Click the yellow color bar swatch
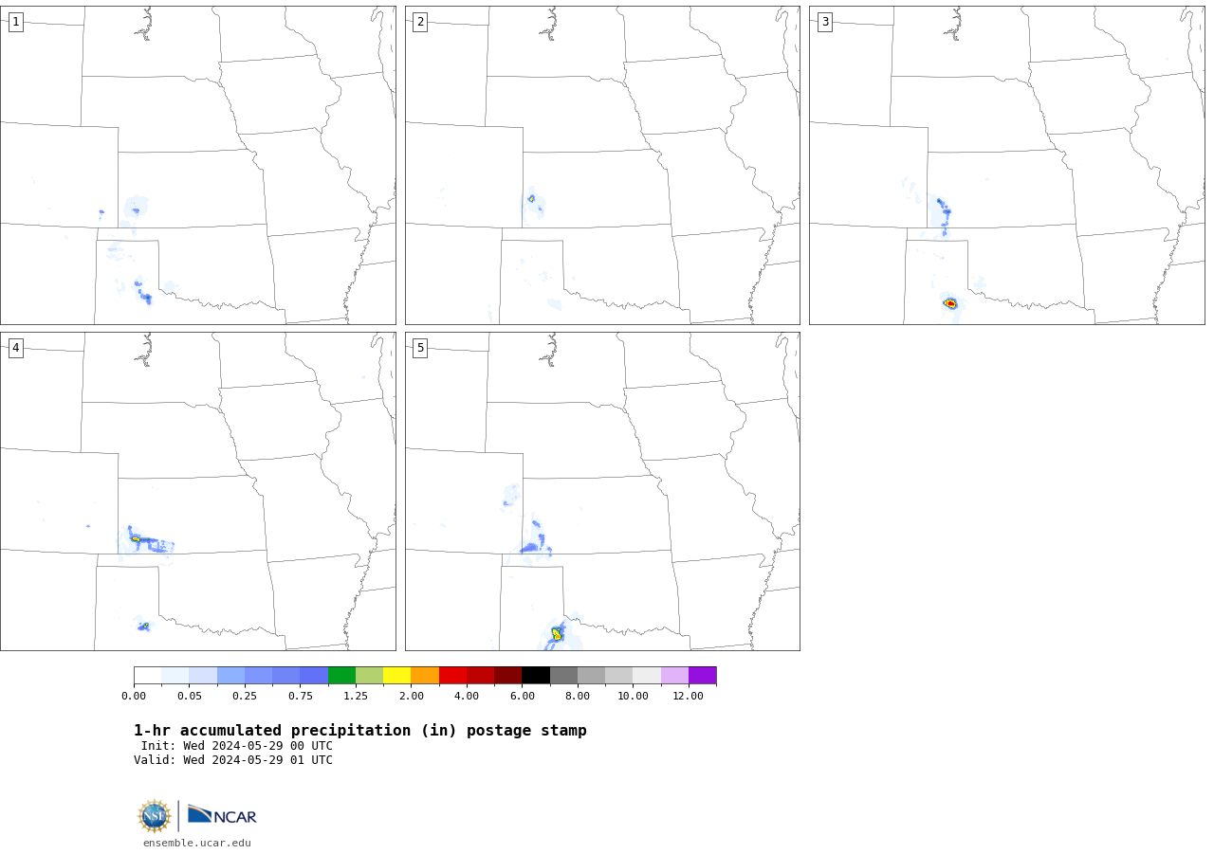Screen dimensions: 1214x854 (x=397, y=675)
